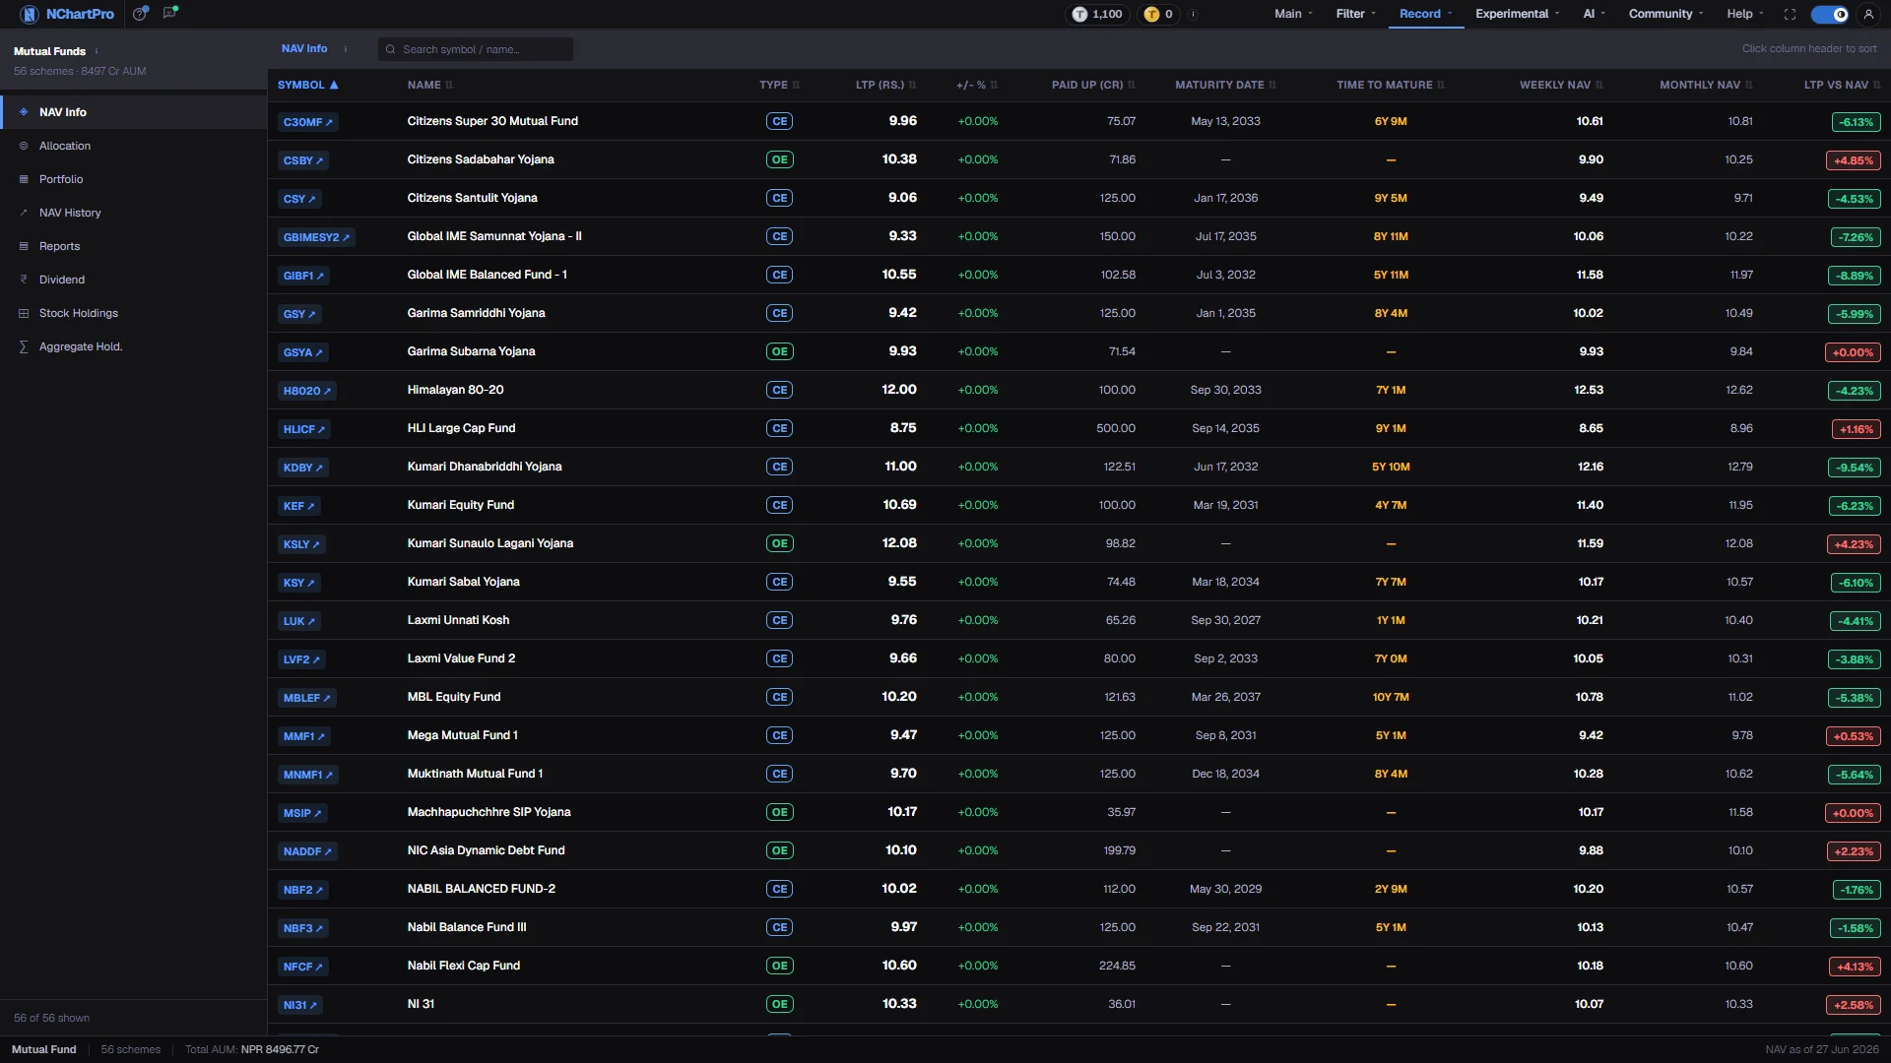Screen dimensions: 1891x1063
Task: Sort by the SYMBOL column header
Action: click(307, 86)
